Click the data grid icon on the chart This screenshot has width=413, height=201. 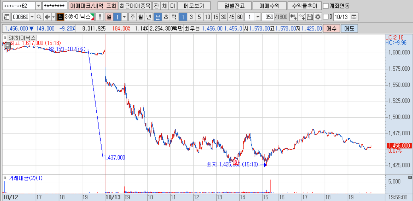pyautogui.click(x=7, y=45)
